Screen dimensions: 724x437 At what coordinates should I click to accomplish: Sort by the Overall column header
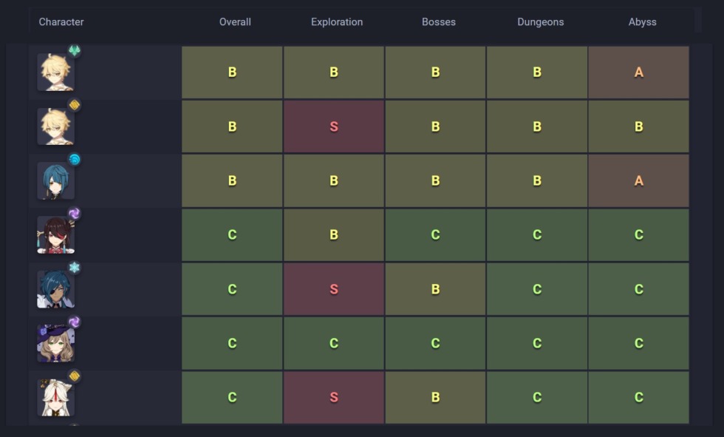point(235,22)
